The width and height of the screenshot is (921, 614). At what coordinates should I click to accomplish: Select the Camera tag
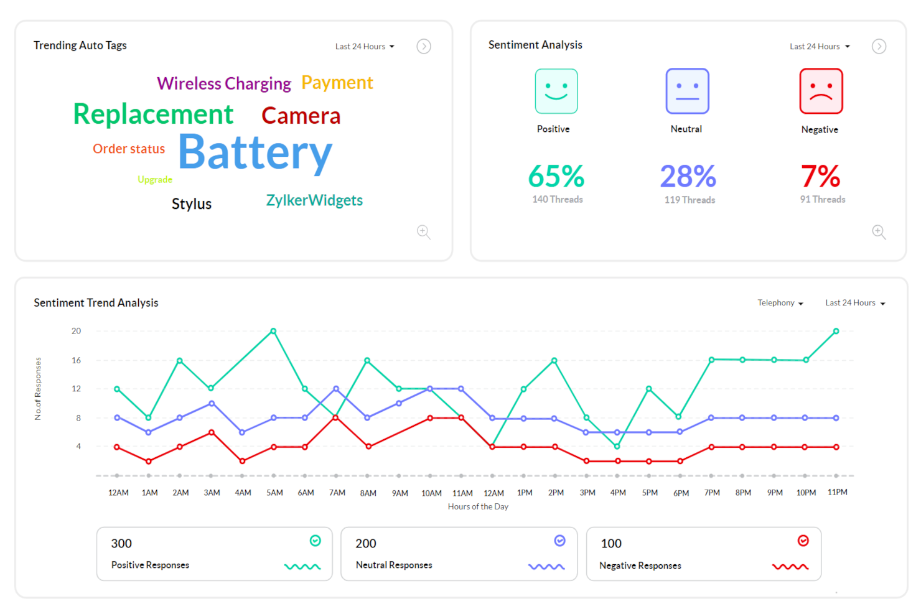click(x=301, y=116)
